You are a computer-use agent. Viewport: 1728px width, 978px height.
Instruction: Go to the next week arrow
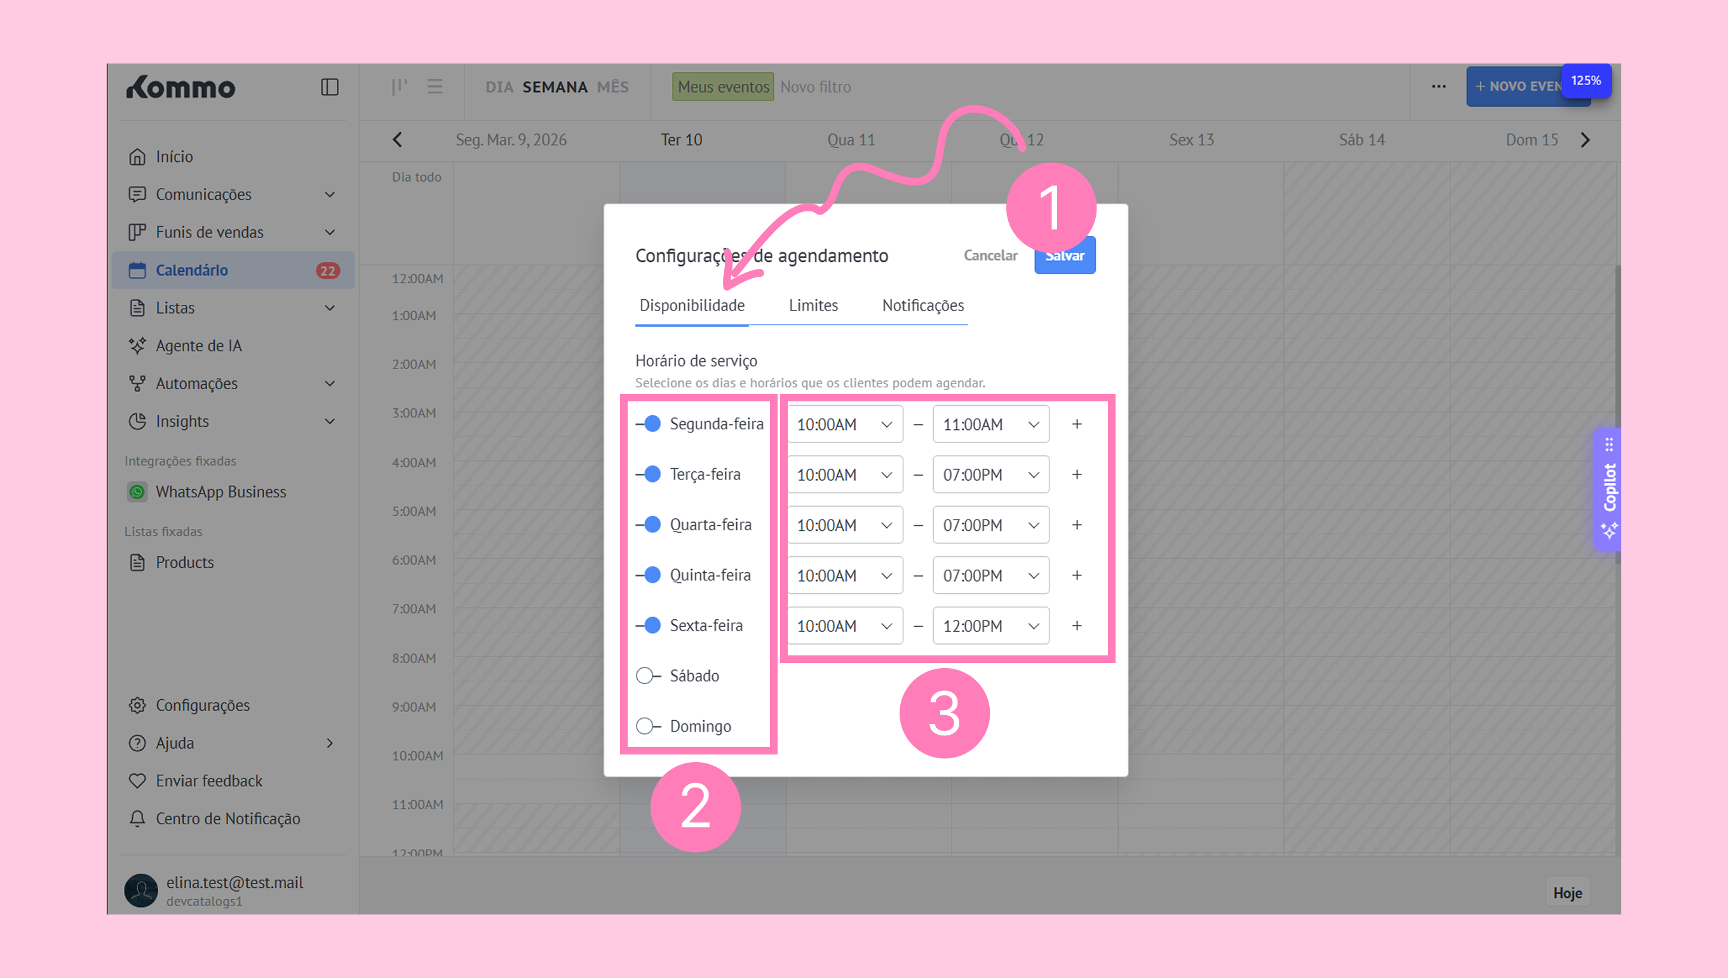1586,140
